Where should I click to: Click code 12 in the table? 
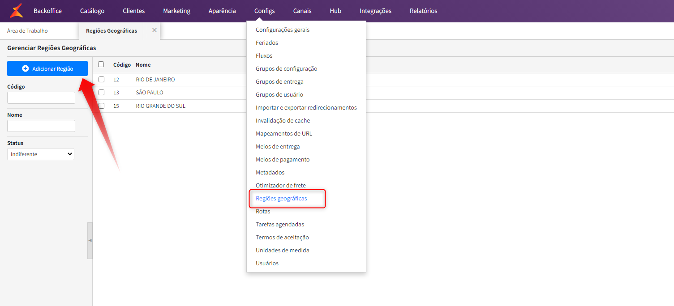point(116,79)
